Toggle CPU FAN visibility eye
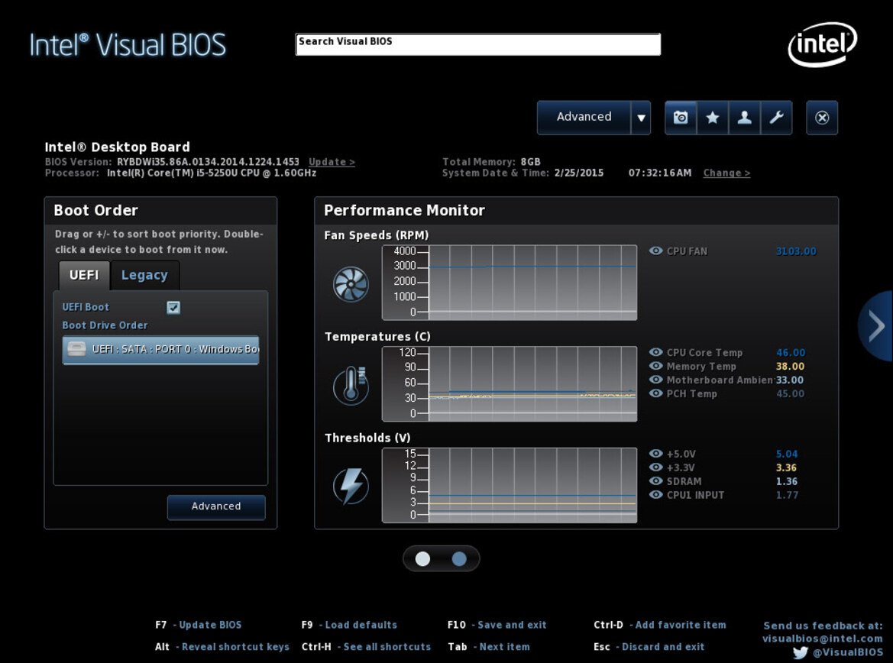The height and width of the screenshot is (663, 893). click(x=655, y=251)
